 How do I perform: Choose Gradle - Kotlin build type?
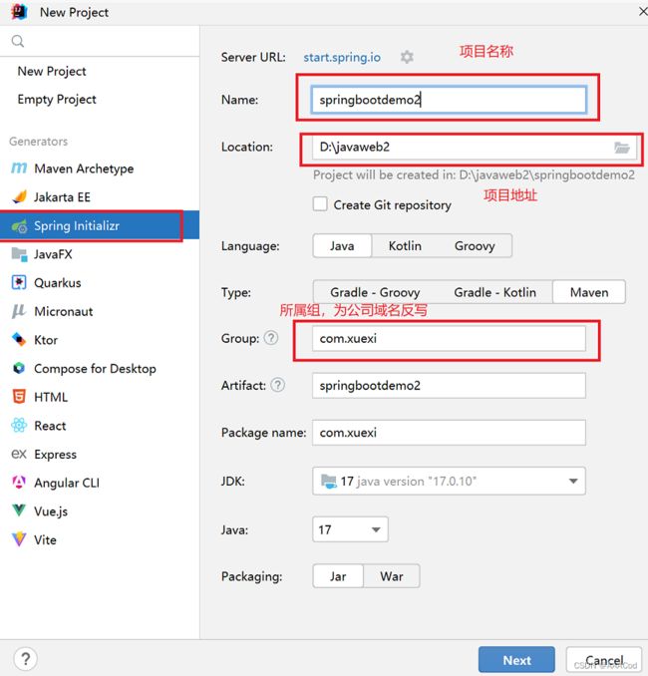pos(494,292)
